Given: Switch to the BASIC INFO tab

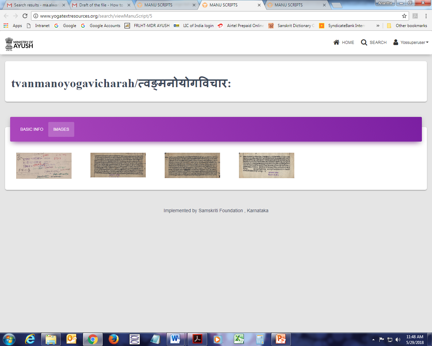Looking at the screenshot, I should (32, 129).
